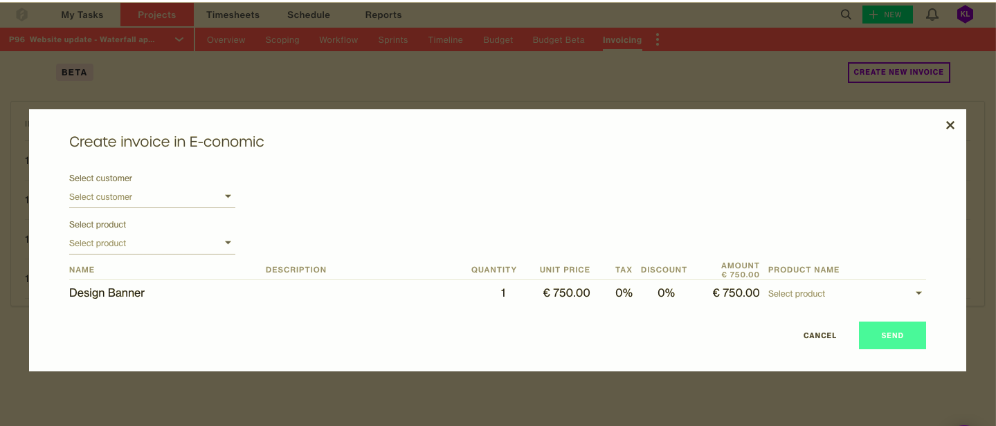The width and height of the screenshot is (996, 426).
Task: Close the Create invoice dialog
Action: click(950, 125)
